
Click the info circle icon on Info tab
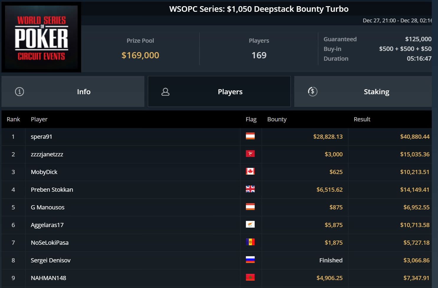(x=19, y=92)
